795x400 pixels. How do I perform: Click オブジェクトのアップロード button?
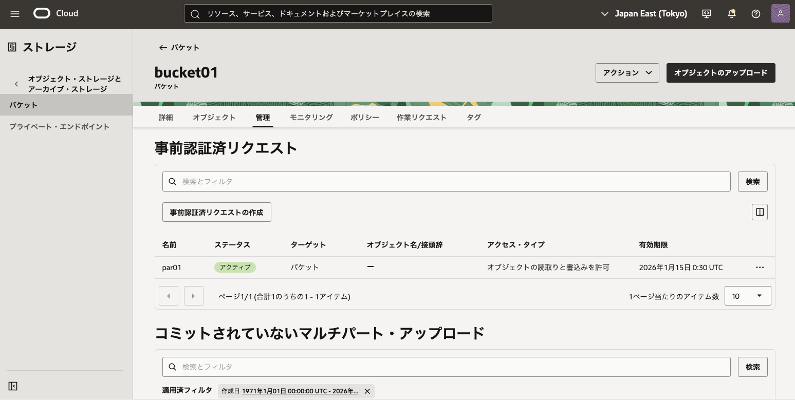pos(720,73)
